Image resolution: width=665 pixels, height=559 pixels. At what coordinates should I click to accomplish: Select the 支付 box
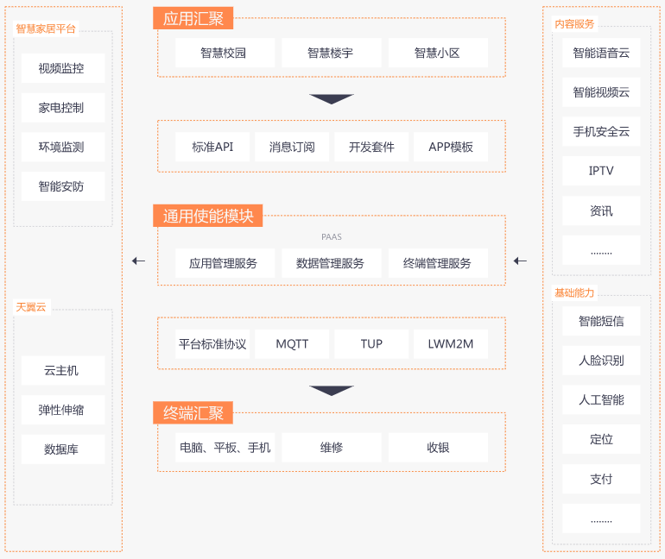coord(601,479)
